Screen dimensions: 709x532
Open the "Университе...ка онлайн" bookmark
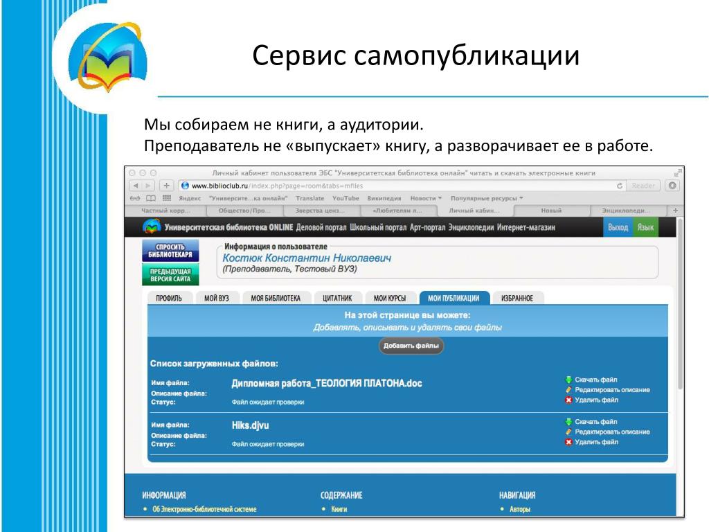[249, 198]
